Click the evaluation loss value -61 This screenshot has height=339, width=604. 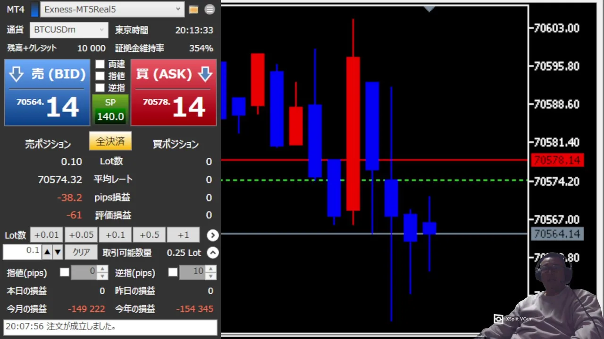[74, 216]
